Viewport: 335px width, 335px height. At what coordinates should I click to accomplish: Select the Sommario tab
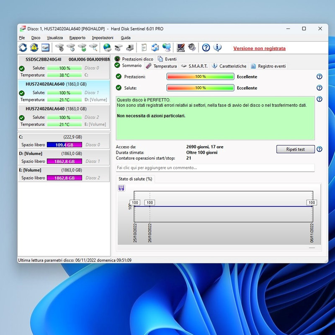click(x=128, y=66)
